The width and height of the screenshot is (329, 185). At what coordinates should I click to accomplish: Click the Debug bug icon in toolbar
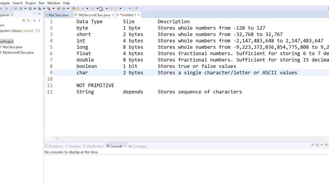21,8
